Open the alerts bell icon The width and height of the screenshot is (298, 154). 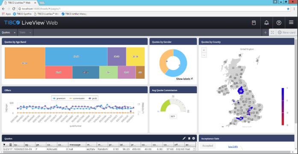[x=266, y=23]
